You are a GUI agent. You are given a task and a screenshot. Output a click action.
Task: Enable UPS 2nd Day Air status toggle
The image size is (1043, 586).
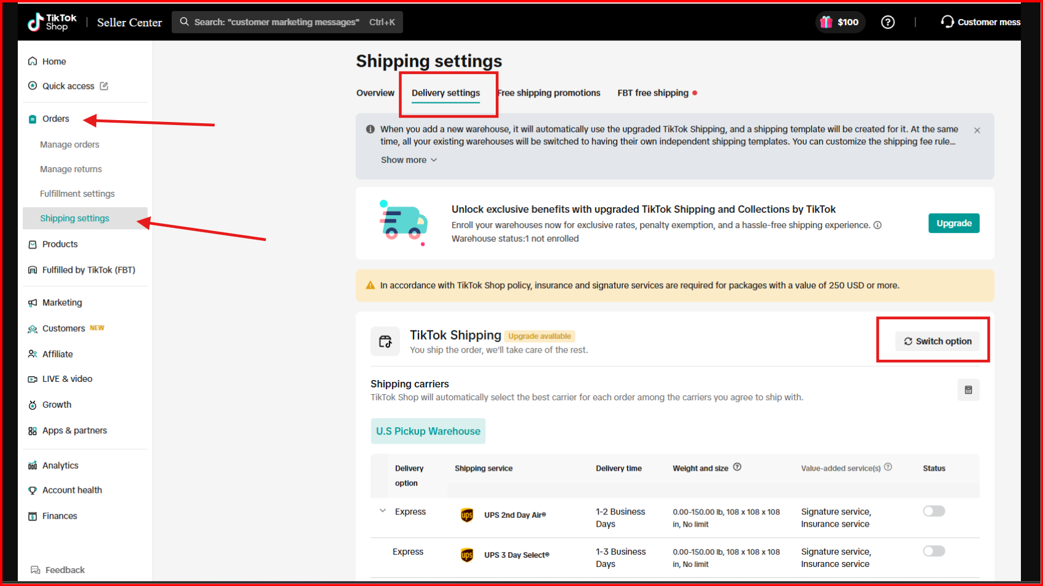coord(934,511)
